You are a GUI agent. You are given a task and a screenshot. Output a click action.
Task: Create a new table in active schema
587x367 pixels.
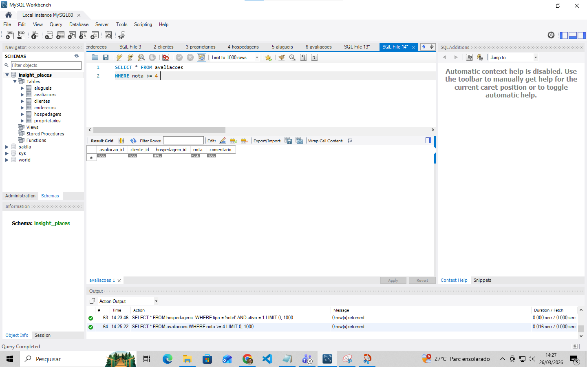coord(60,35)
